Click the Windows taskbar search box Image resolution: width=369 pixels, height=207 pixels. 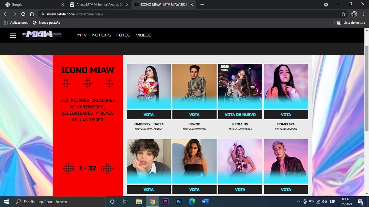(59, 201)
